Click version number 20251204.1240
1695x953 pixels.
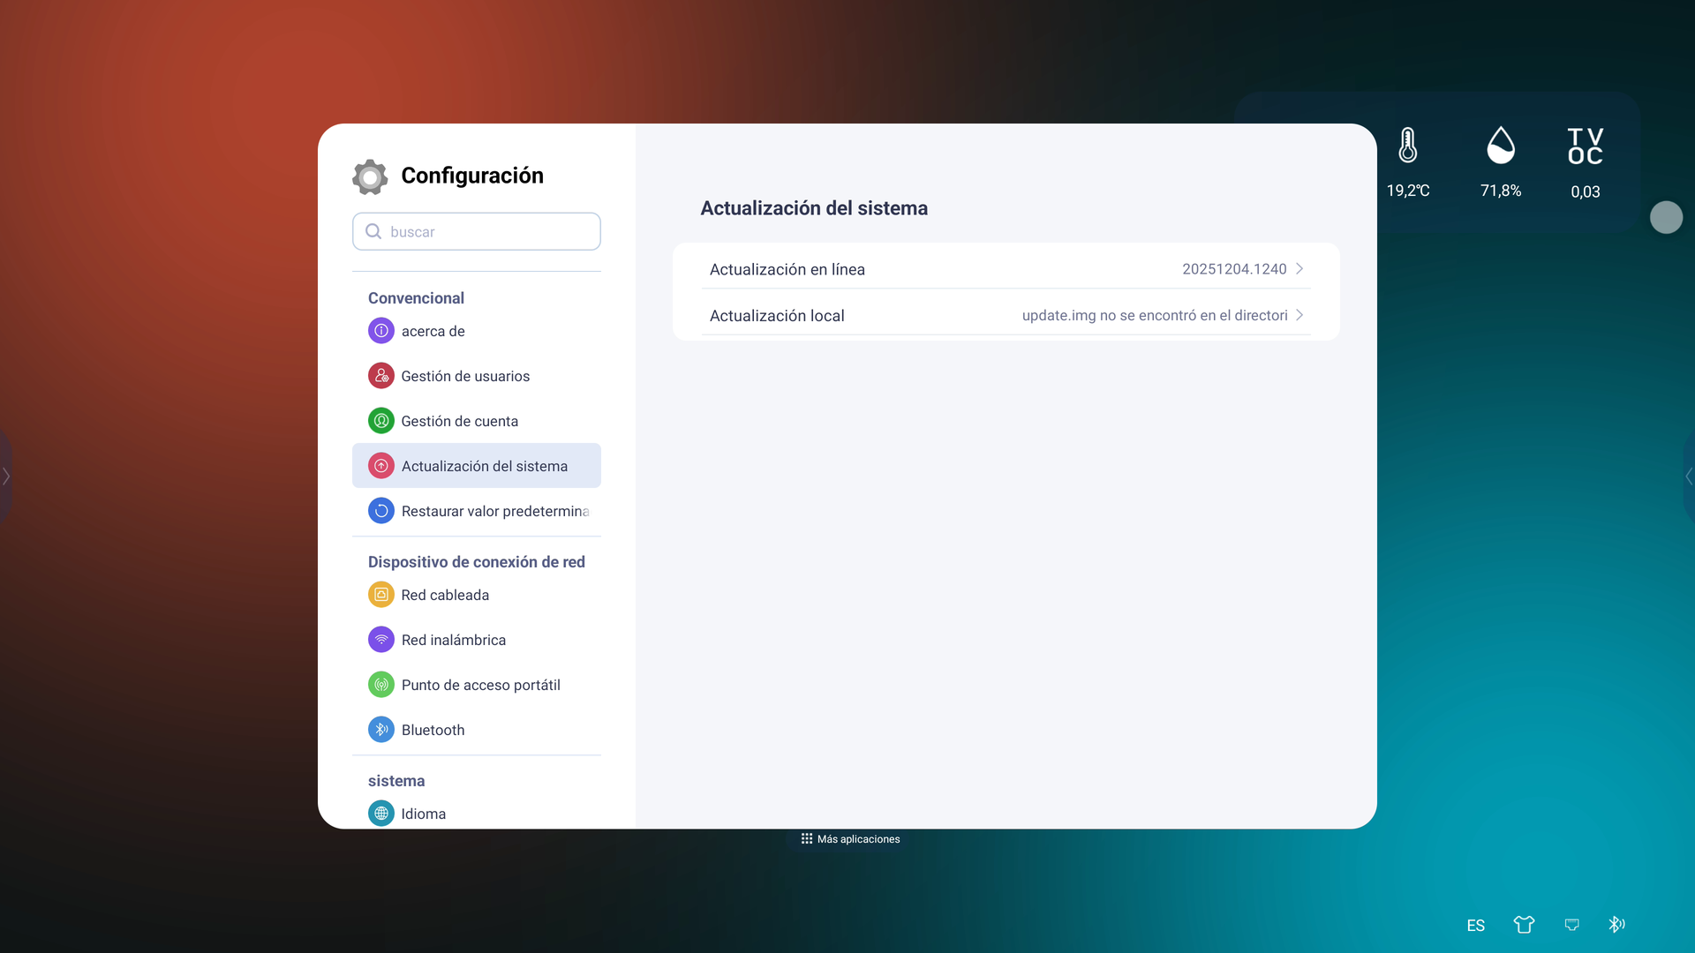pos(1234,269)
